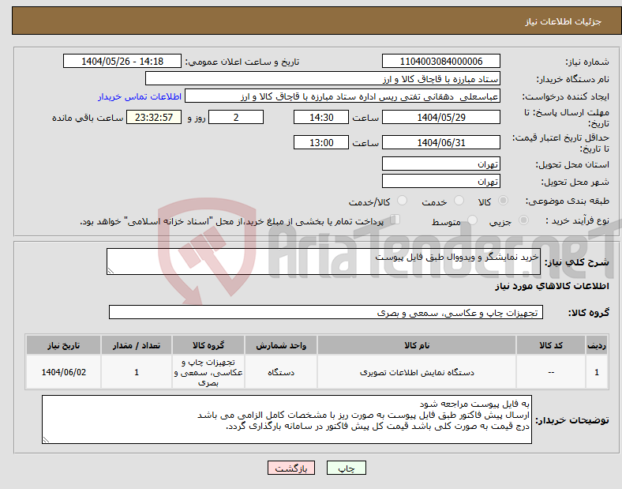Open اطلاعات تماس خریدار link
Screen dimensions: 622x489
[140, 96]
